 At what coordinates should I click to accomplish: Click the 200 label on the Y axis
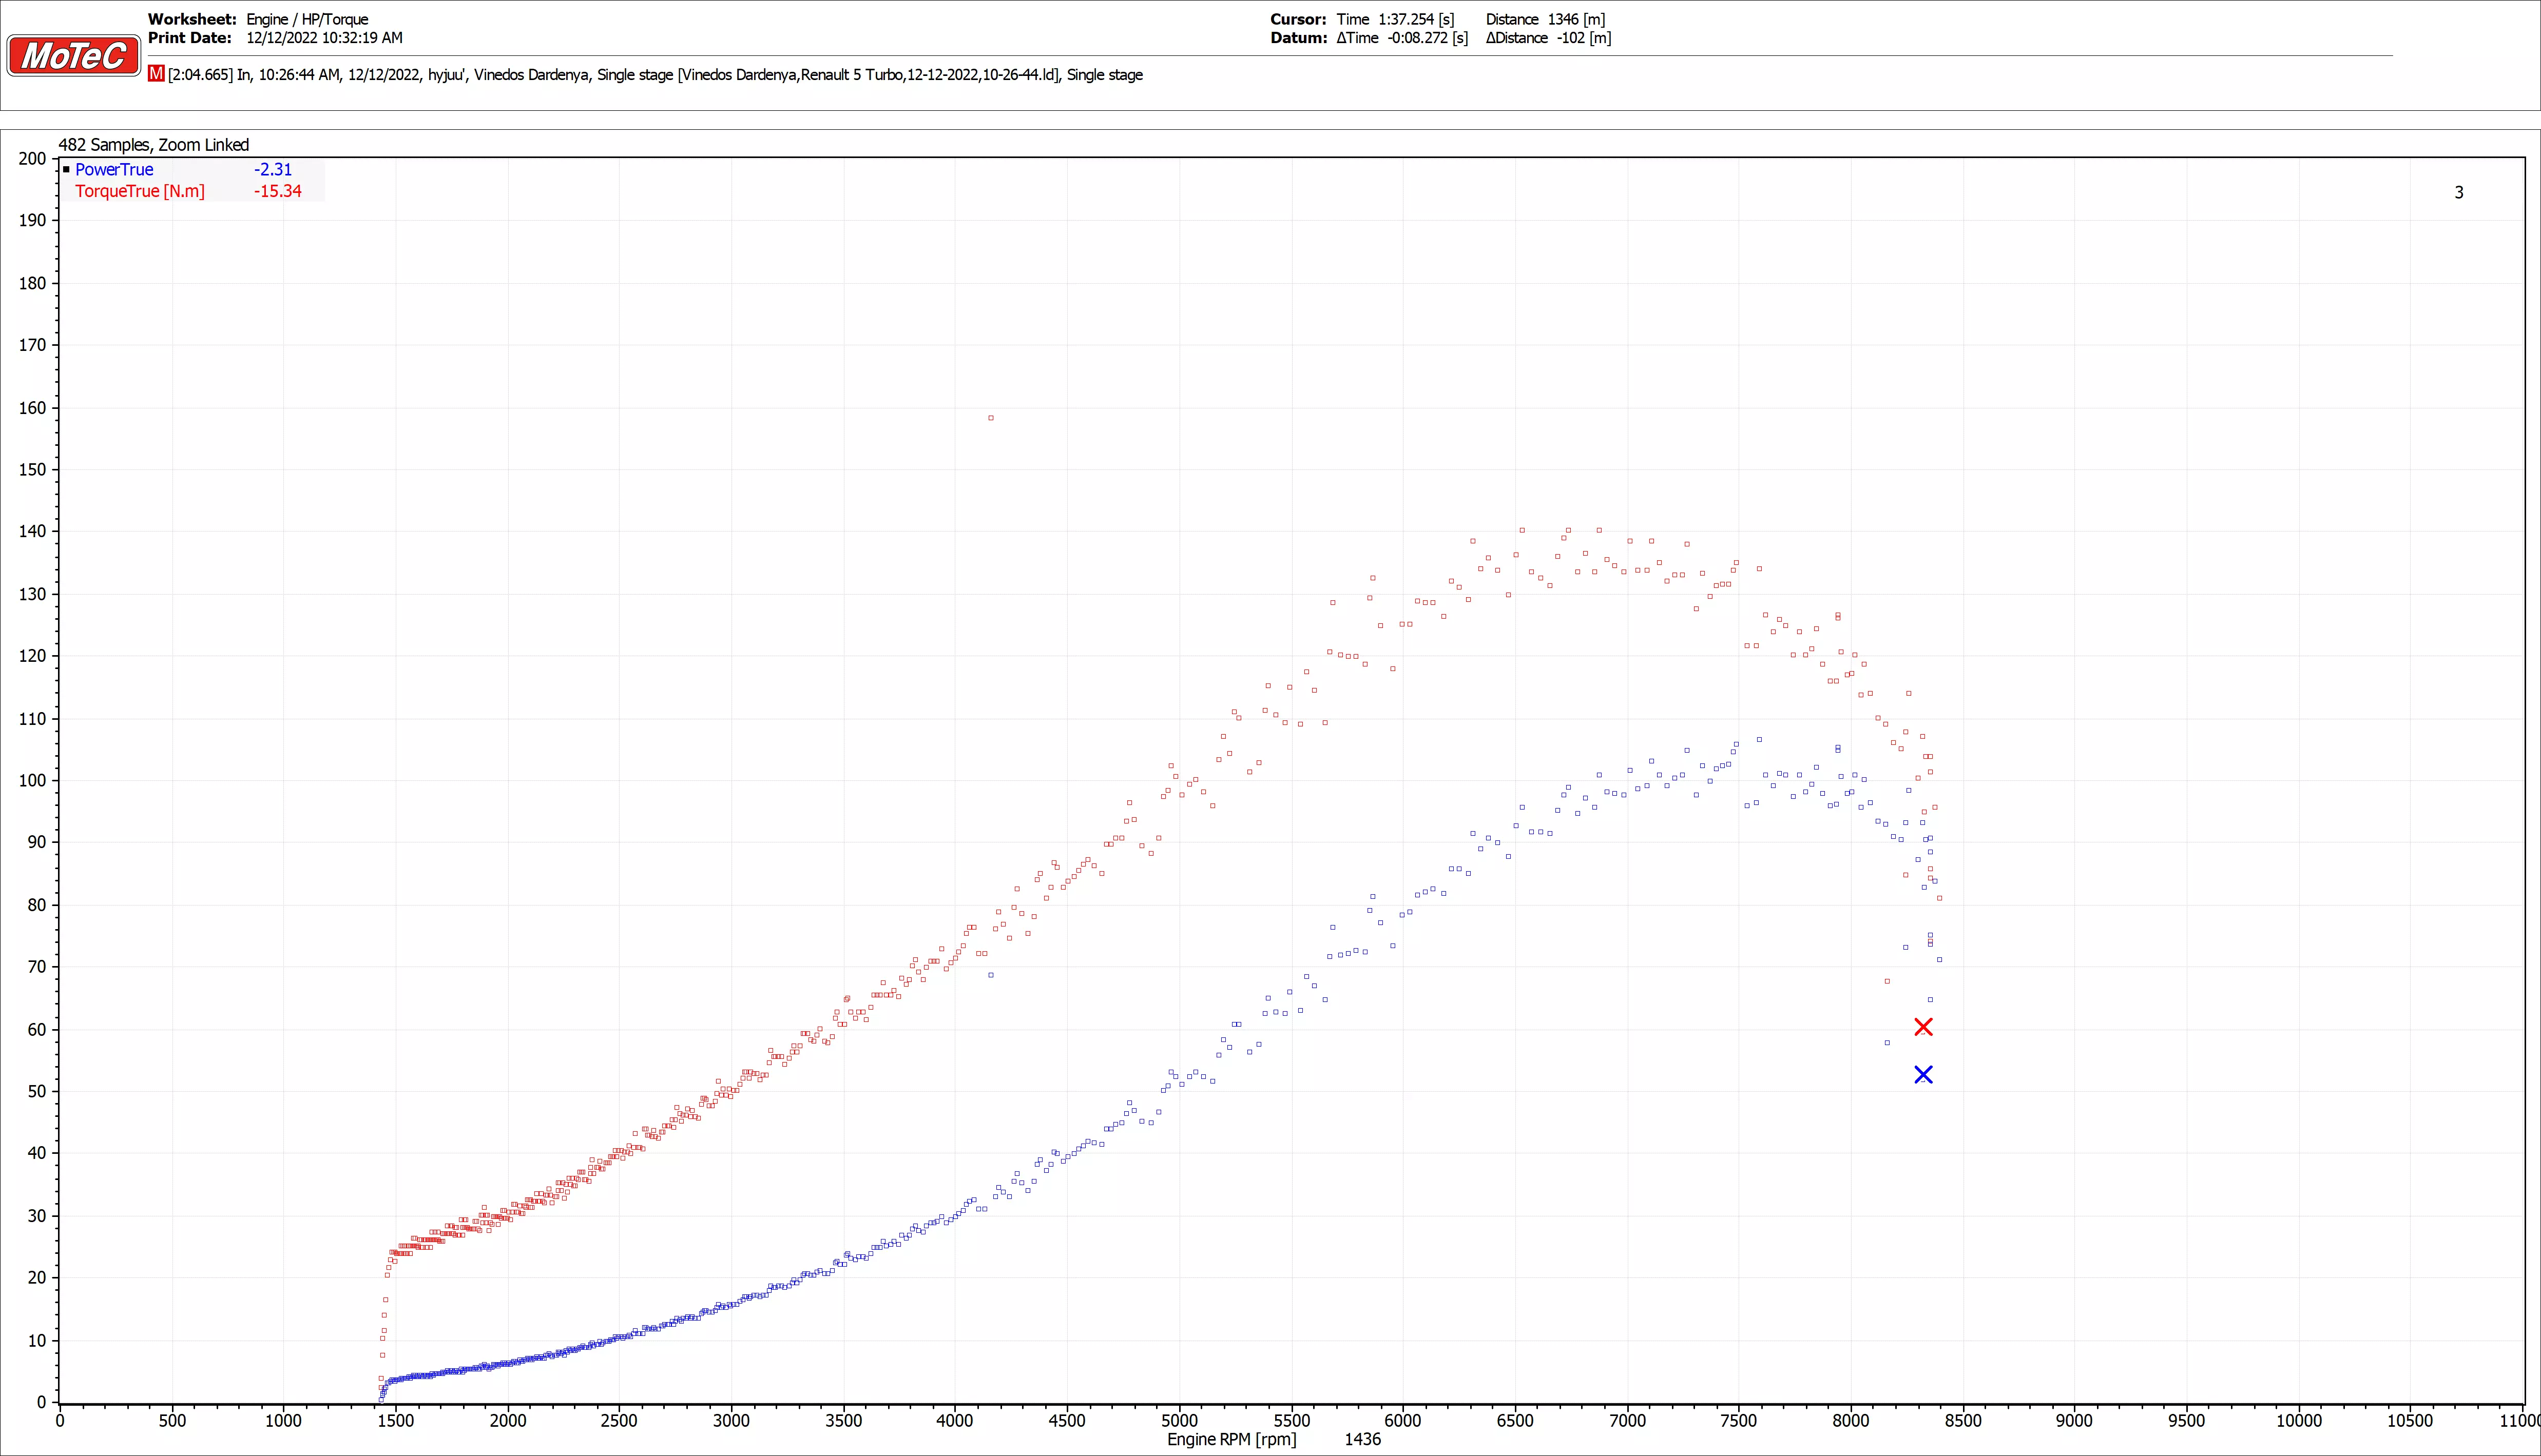tap(32, 158)
